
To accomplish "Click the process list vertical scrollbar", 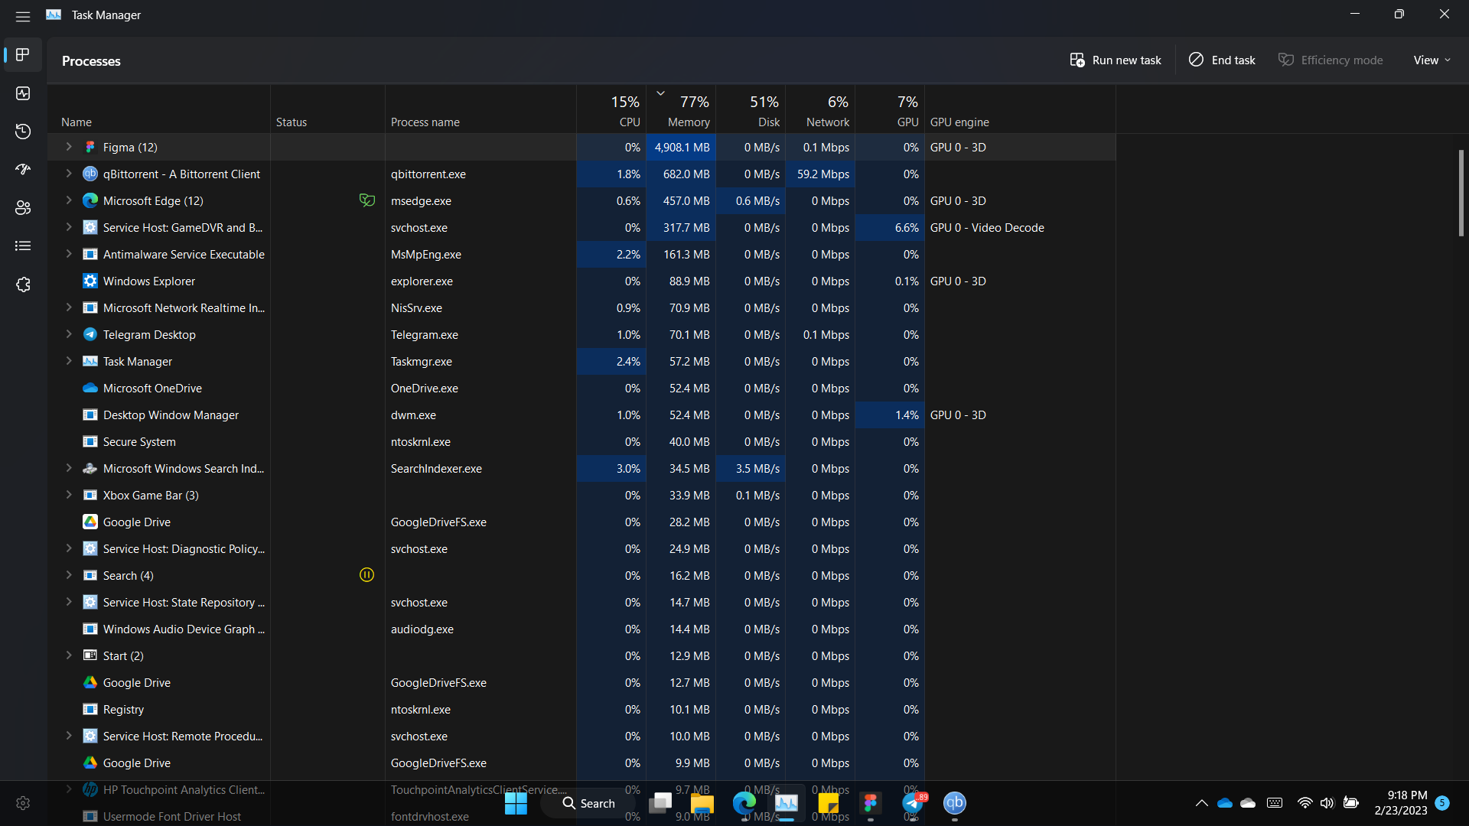I will tap(1461, 193).
